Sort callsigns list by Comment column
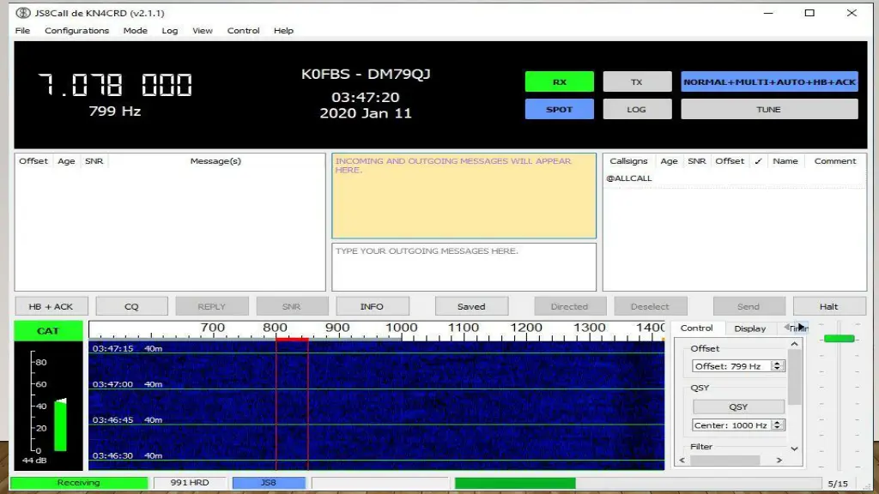The image size is (879, 494). click(x=835, y=161)
